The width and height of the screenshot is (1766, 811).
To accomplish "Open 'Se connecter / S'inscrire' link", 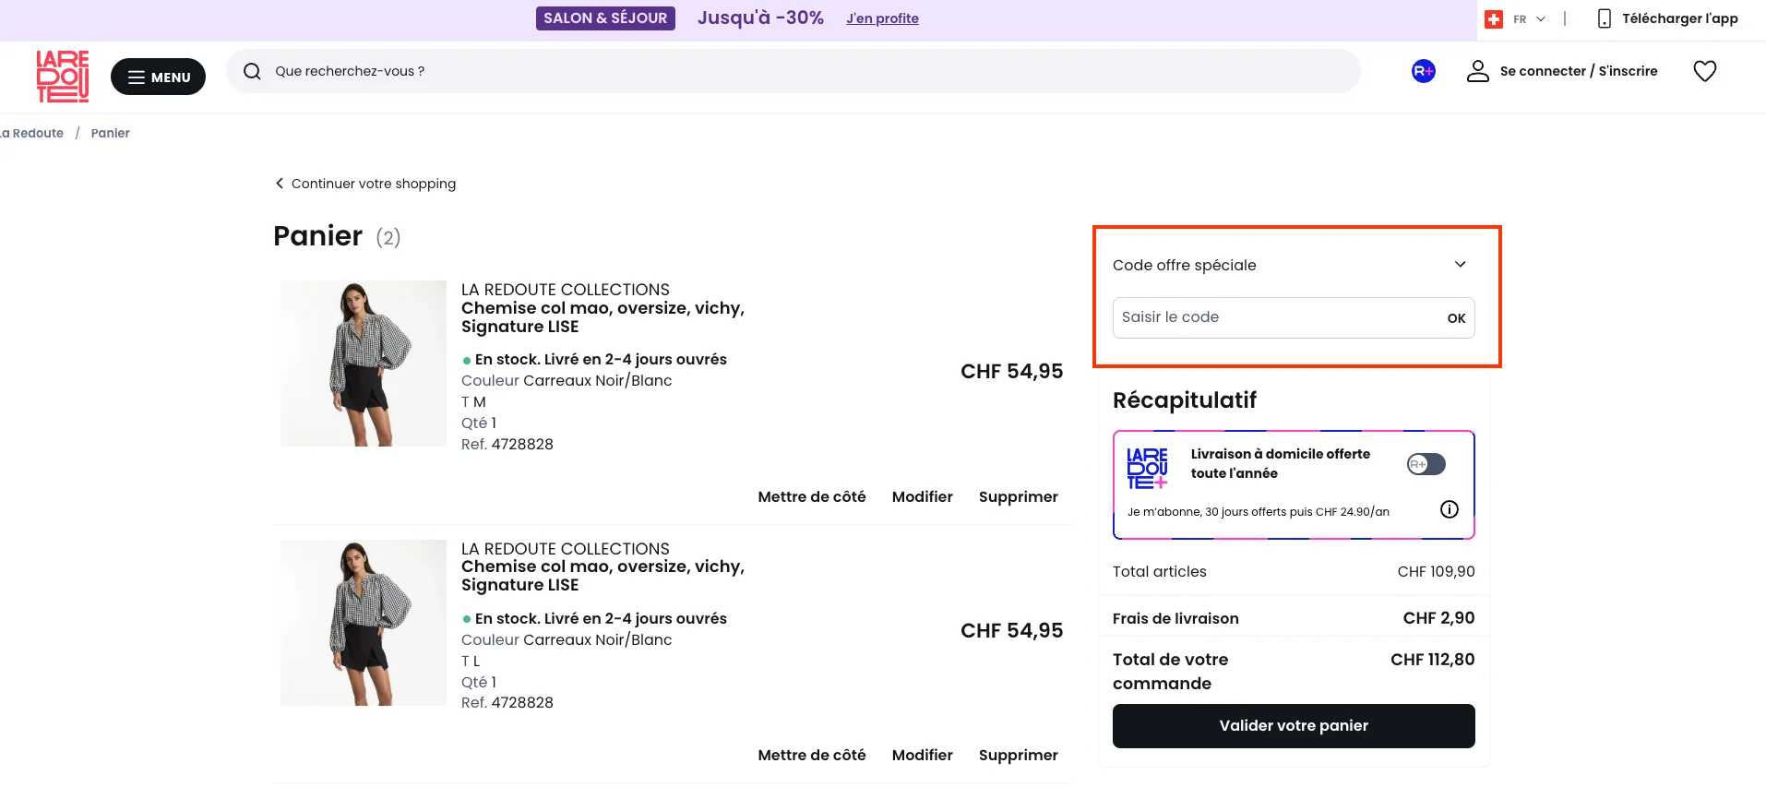I will click(1579, 71).
